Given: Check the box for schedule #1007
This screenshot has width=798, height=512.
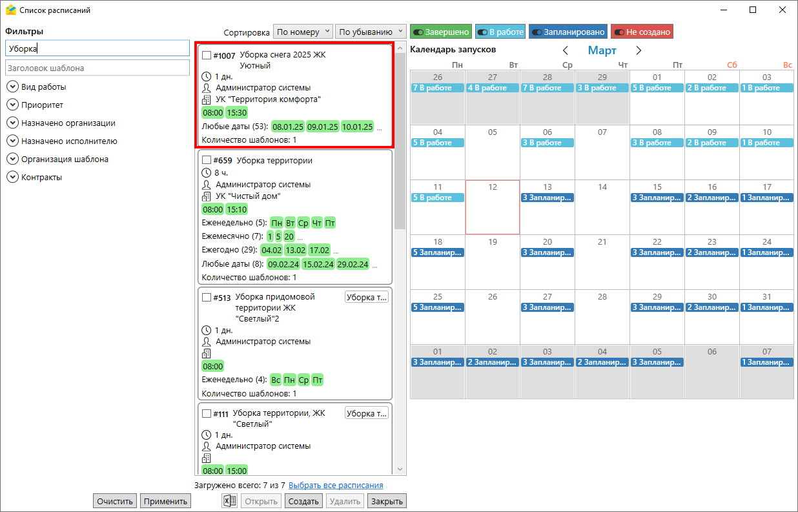Looking at the screenshot, I should click(207, 56).
